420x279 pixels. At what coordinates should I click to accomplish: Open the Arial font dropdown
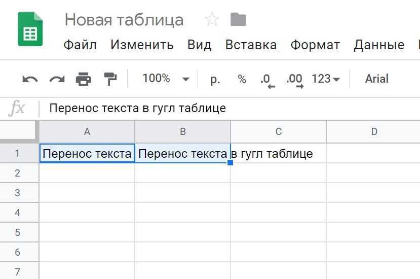click(376, 79)
